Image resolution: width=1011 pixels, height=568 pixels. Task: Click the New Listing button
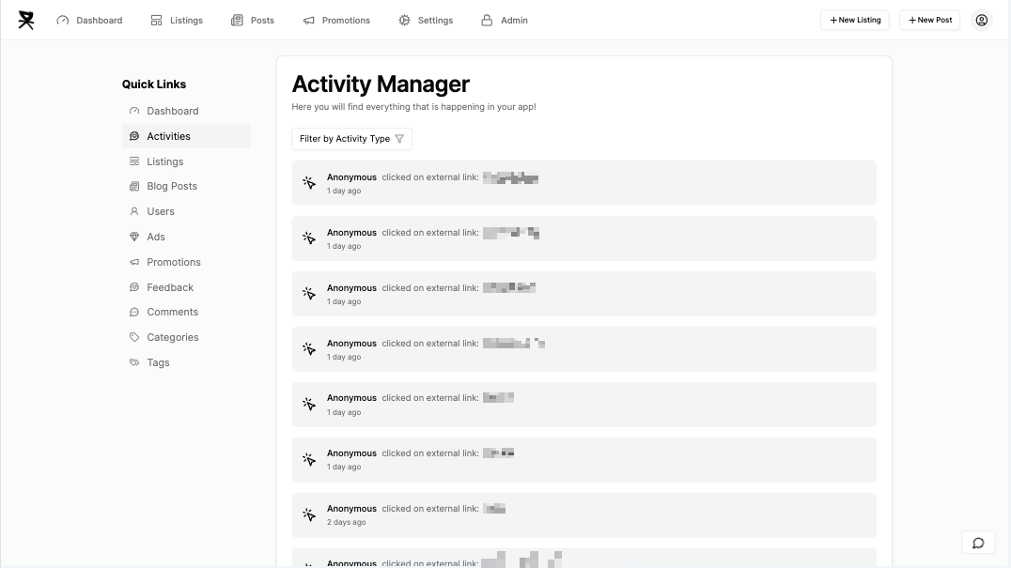coord(855,20)
